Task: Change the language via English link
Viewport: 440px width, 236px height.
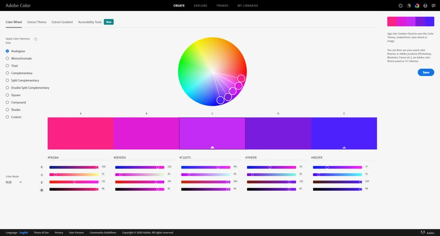Action: point(24,233)
